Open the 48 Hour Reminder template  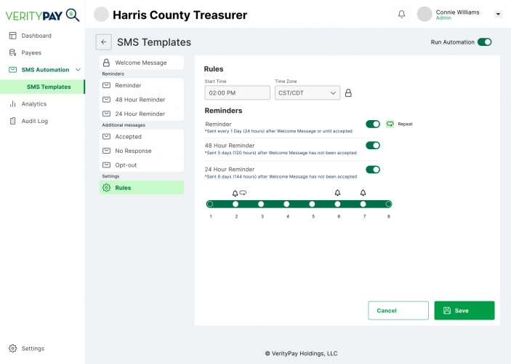142,100
